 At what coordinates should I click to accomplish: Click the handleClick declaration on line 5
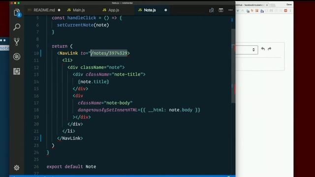[x=82, y=18]
